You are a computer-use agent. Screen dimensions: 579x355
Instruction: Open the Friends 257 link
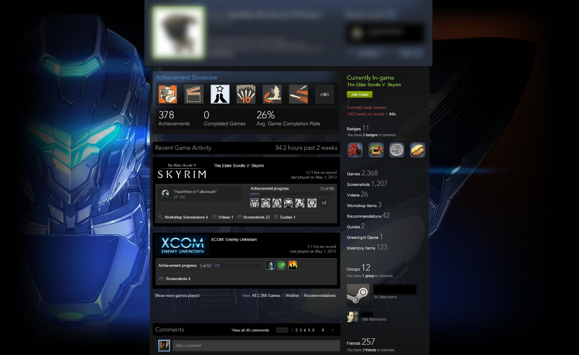[x=361, y=342]
